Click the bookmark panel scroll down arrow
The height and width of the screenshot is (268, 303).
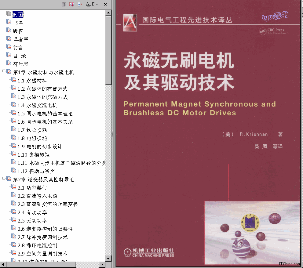pos(108,258)
